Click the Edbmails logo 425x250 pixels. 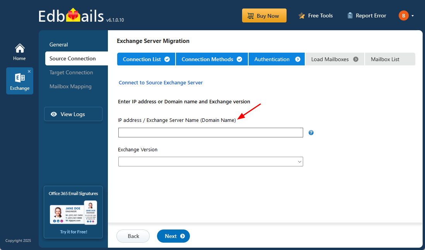[x=71, y=16]
